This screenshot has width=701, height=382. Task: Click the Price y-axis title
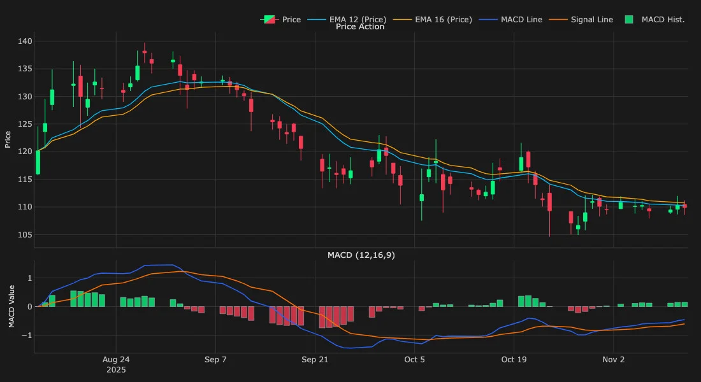(8, 139)
